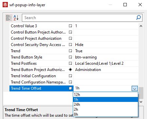The height and width of the screenshot is (119, 147).
Task: Click marker square for Trend Time Offset
Action: (x=70, y=88)
